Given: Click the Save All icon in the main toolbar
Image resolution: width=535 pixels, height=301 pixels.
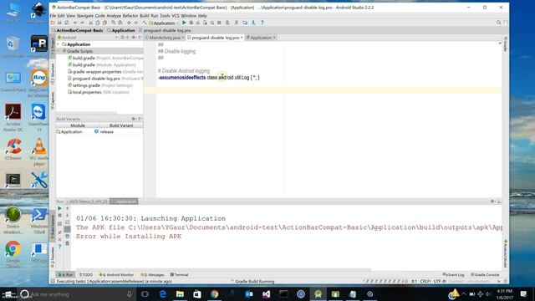Looking at the screenshot, I should 59,23.
